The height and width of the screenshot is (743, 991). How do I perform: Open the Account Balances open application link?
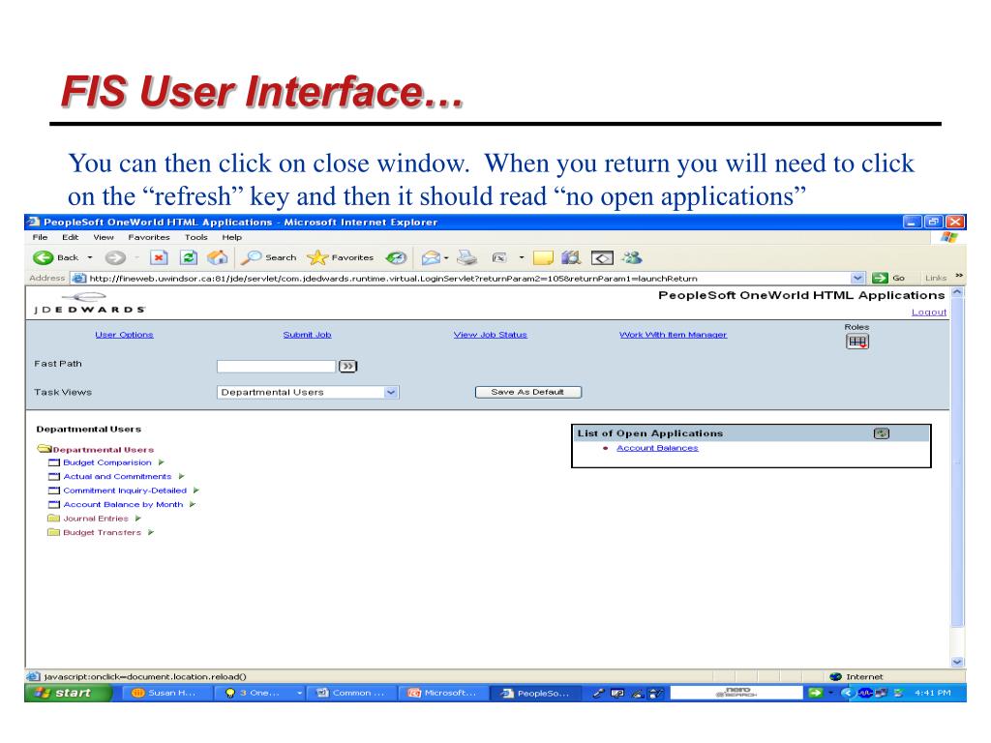(x=657, y=448)
